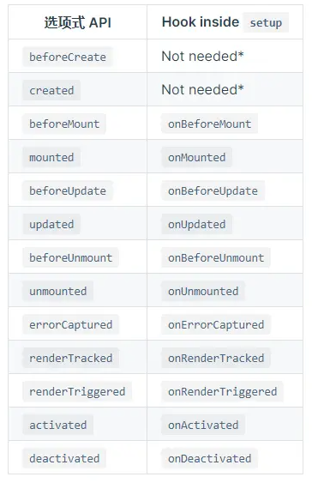
Task: Select the errorCaptured code label
Action: [x=71, y=324]
